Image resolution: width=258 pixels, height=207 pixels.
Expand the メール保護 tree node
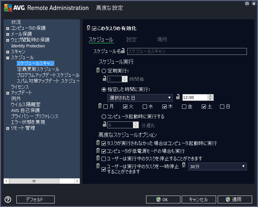8,34
